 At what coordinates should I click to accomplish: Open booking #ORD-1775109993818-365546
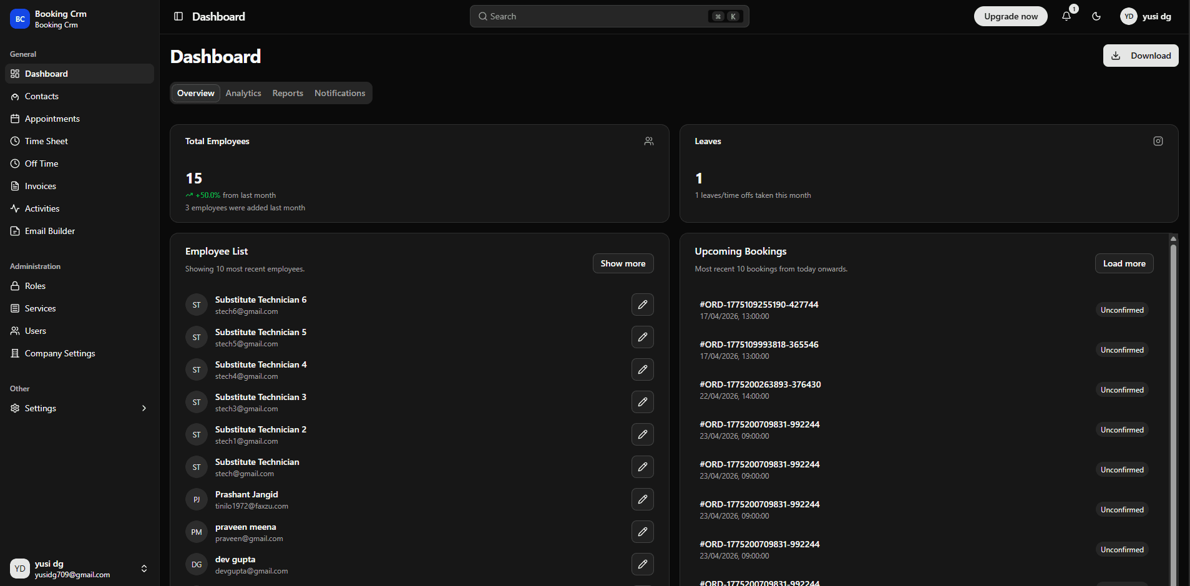coord(759,344)
